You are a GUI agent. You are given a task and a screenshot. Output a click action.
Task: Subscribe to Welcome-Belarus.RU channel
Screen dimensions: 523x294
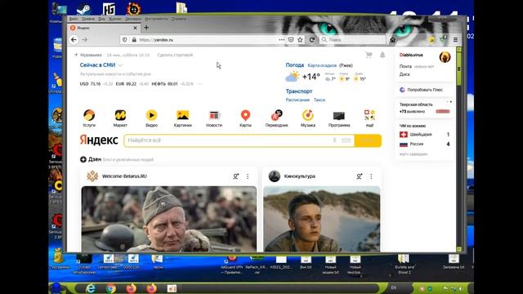click(236, 176)
